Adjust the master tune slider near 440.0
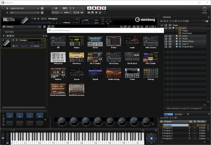Screen dimensions: 211x145 click(88, 23)
